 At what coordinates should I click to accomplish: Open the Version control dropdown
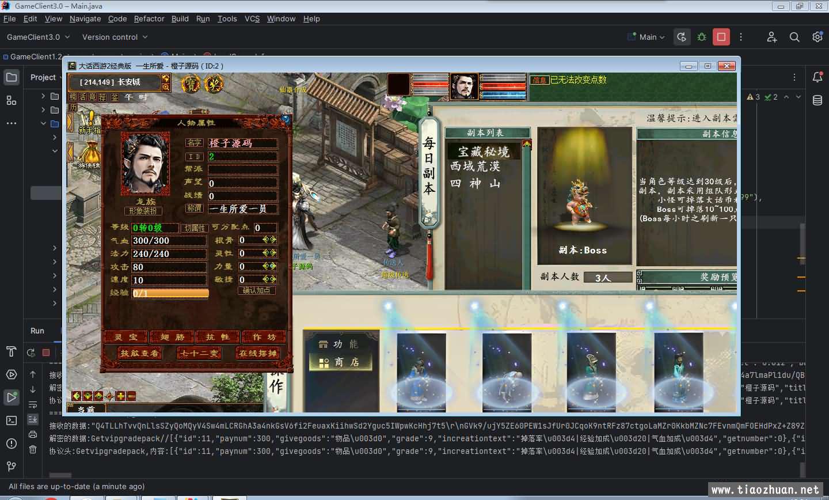point(115,37)
